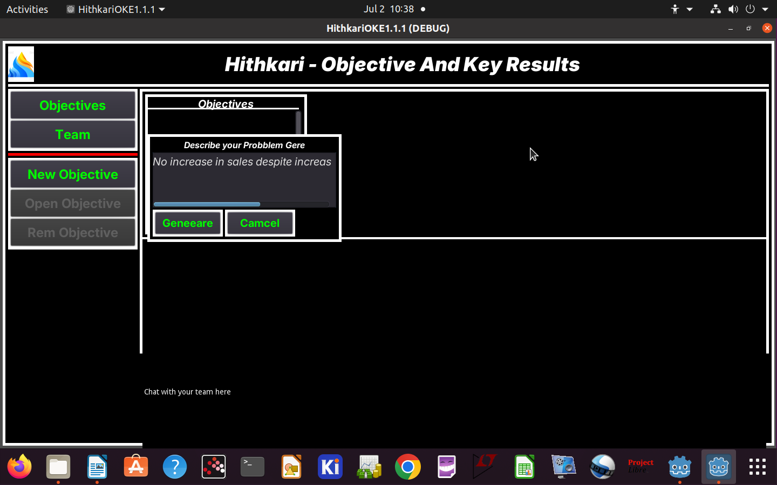Click into the problem description text field
Image resolution: width=777 pixels, height=485 pixels.
[244, 178]
